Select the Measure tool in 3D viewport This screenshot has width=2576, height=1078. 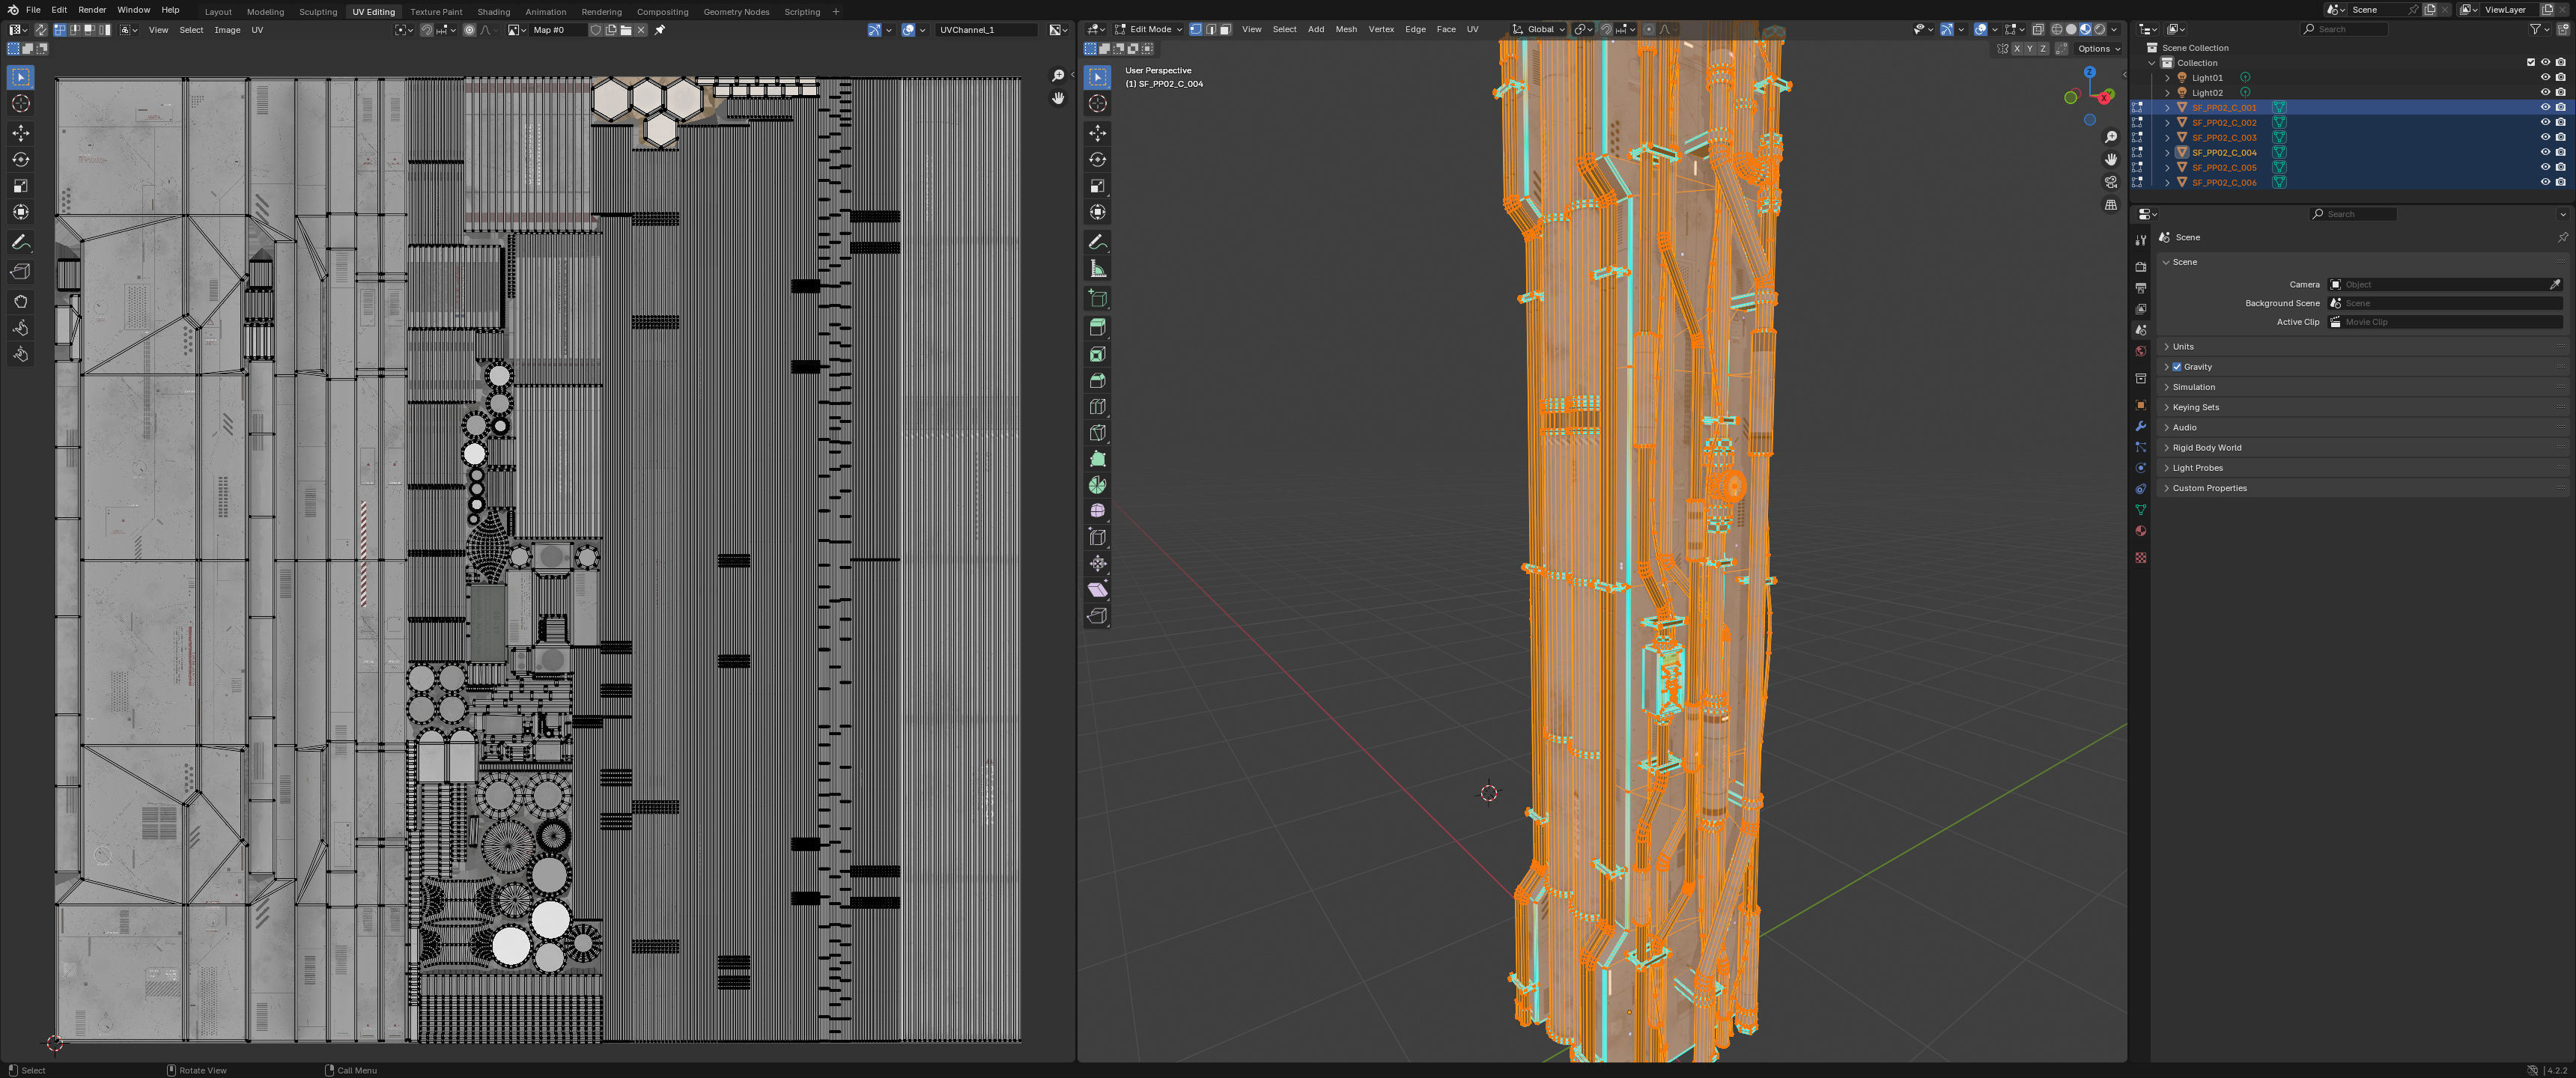pos(1097,269)
